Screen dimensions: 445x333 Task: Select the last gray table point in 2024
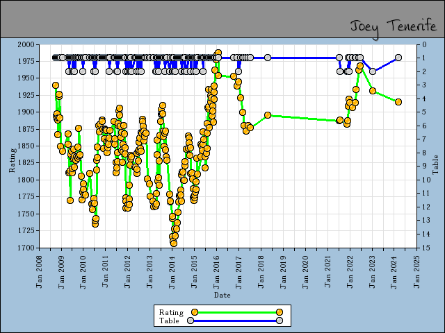[398, 58]
